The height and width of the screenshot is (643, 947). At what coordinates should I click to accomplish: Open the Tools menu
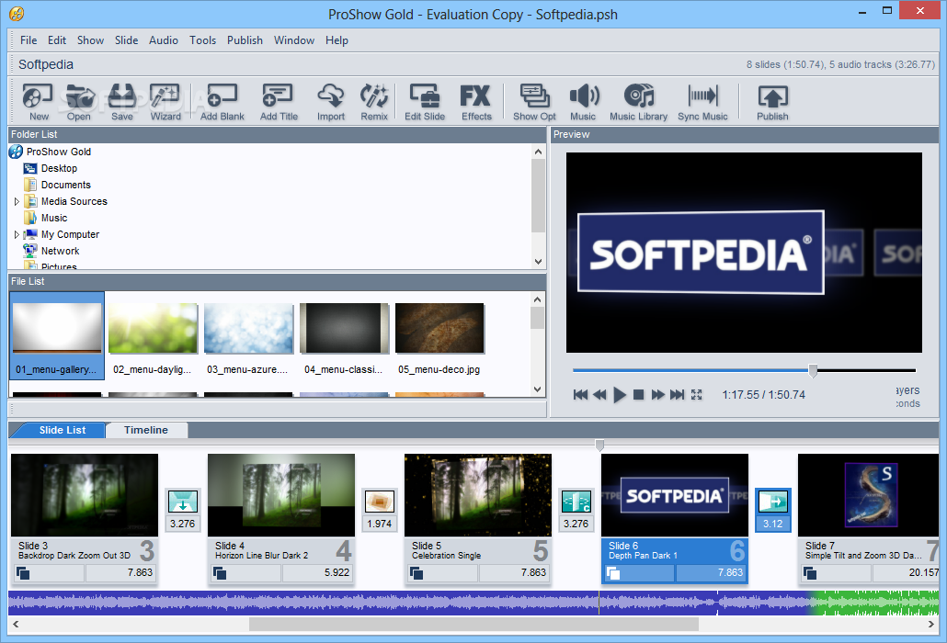[x=202, y=40]
